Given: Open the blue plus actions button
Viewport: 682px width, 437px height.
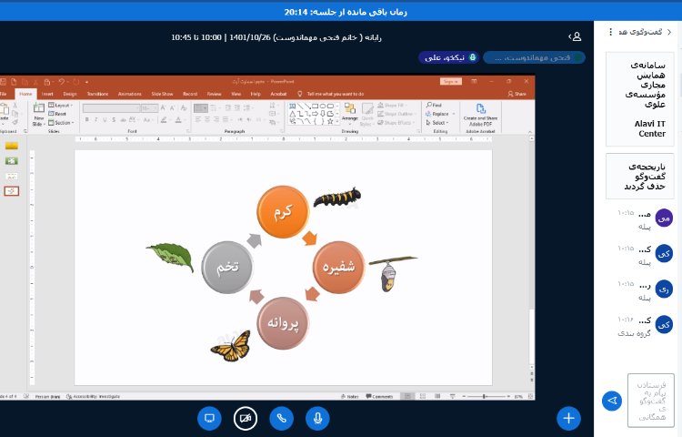Looking at the screenshot, I should pyautogui.click(x=569, y=418).
